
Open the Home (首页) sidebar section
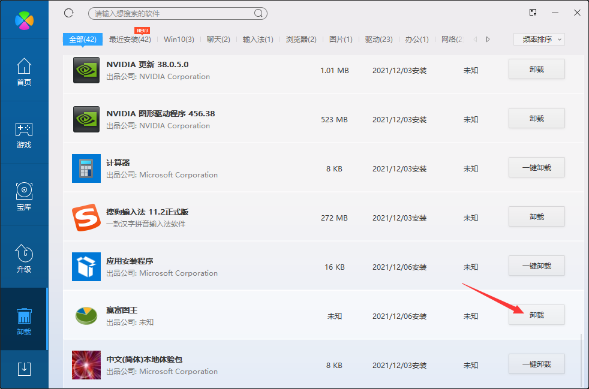point(24,71)
